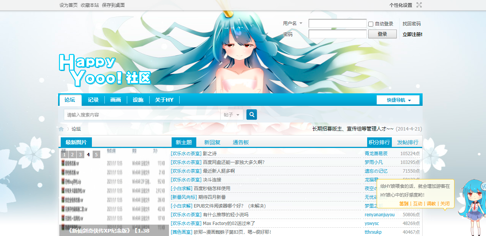Open the thread 有什么推荐的轻小说吗
The height and width of the screenshot is (236, 486).
click(226, 215)
